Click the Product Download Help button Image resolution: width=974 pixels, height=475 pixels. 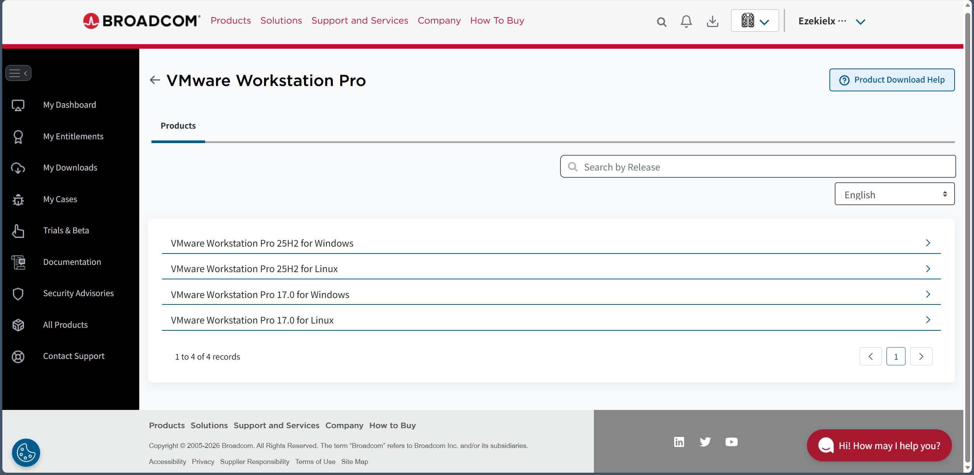pos(892,80)
